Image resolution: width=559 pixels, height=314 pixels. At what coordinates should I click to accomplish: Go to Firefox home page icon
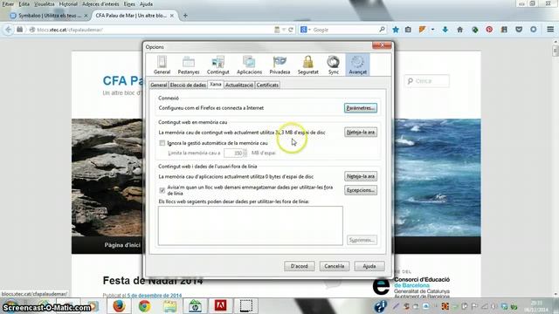point(460,30)
